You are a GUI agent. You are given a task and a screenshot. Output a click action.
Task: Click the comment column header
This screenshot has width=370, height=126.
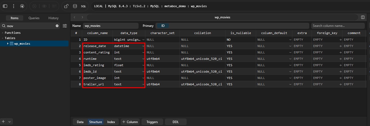354,33
